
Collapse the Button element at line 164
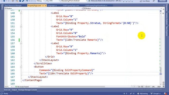[21, 67]
